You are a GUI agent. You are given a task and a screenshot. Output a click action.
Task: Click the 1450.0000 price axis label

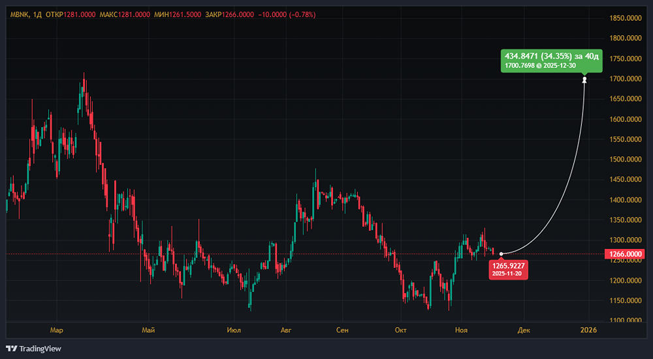pos(624,180)
